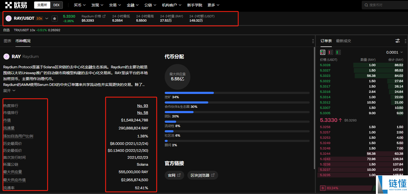Click the search magnifier icon
Image resolution: width=408 pixels, height=194 pixels.
[x=366, y=5]
